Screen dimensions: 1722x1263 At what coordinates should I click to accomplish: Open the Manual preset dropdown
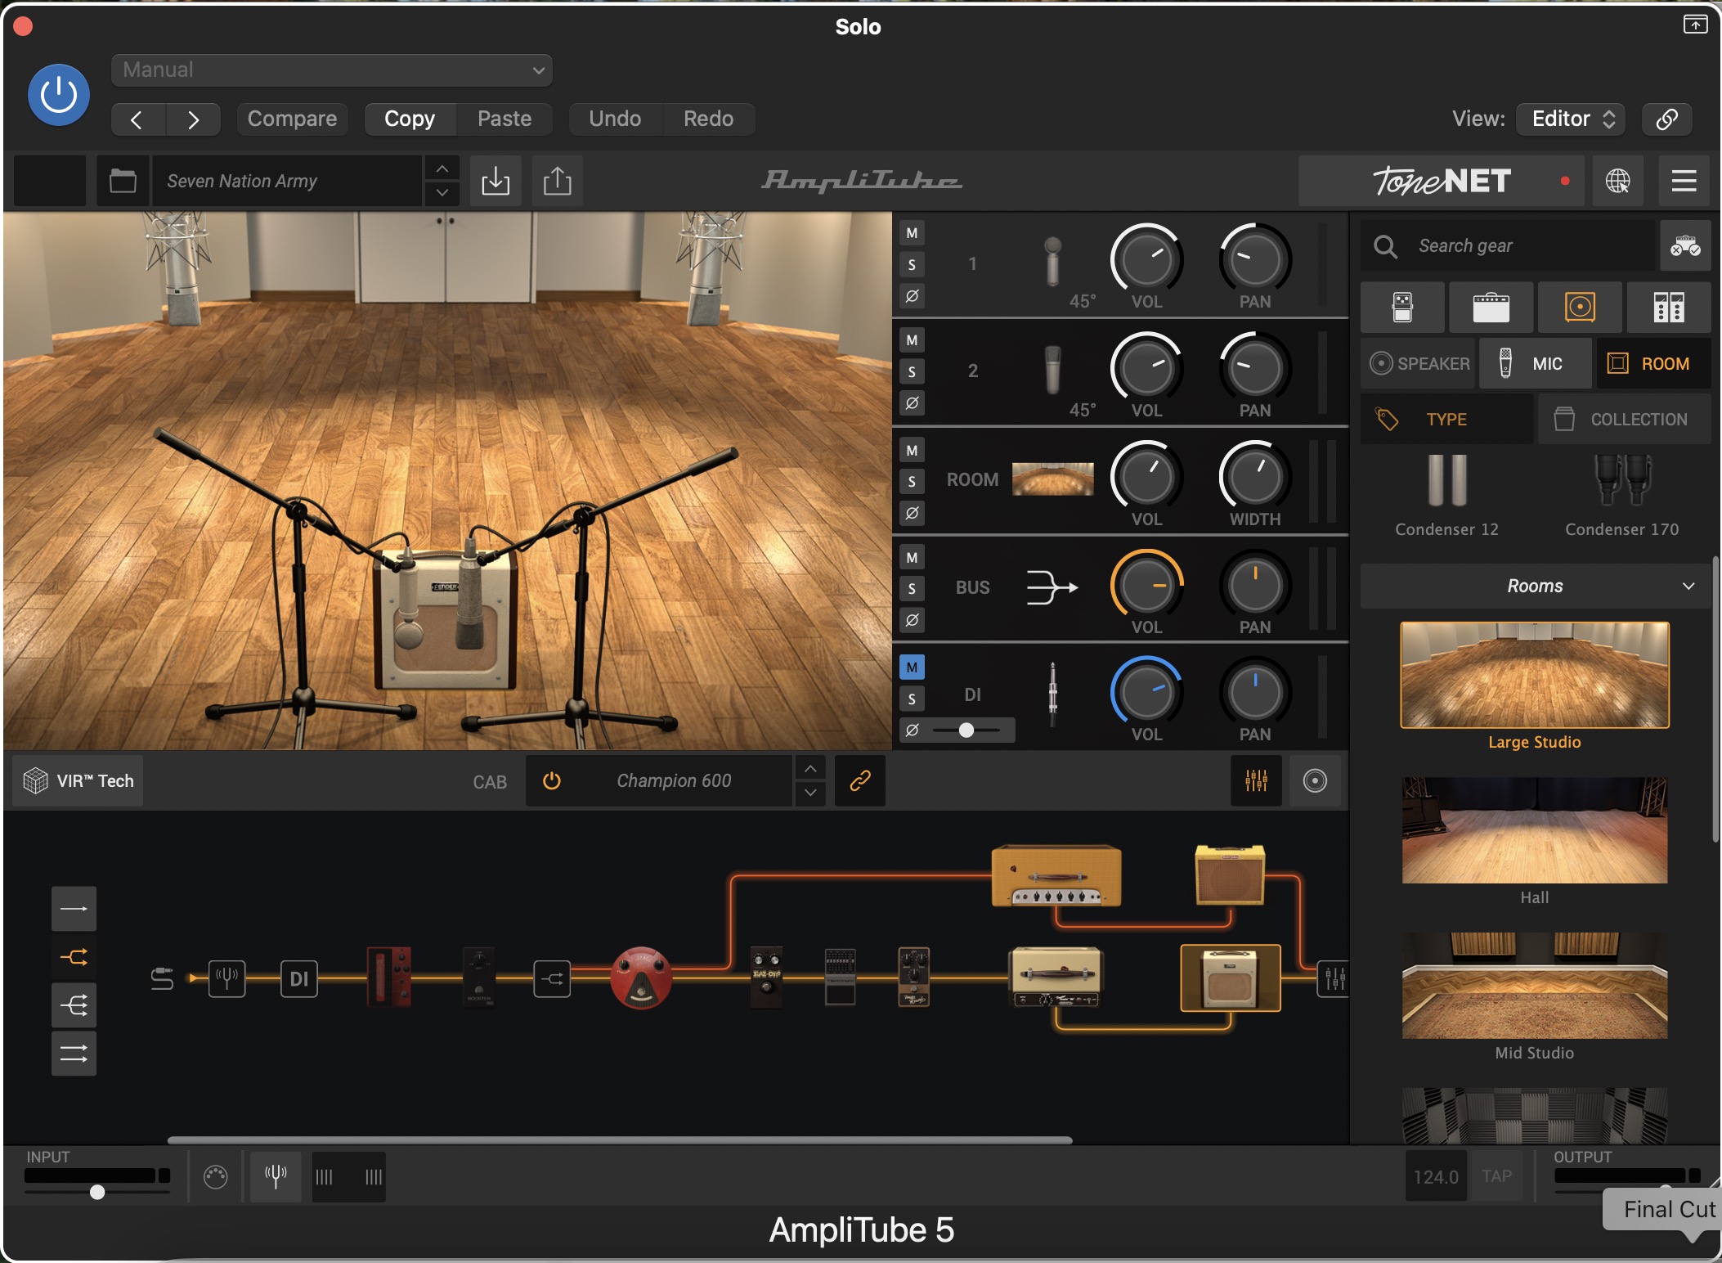coord(331,70)
